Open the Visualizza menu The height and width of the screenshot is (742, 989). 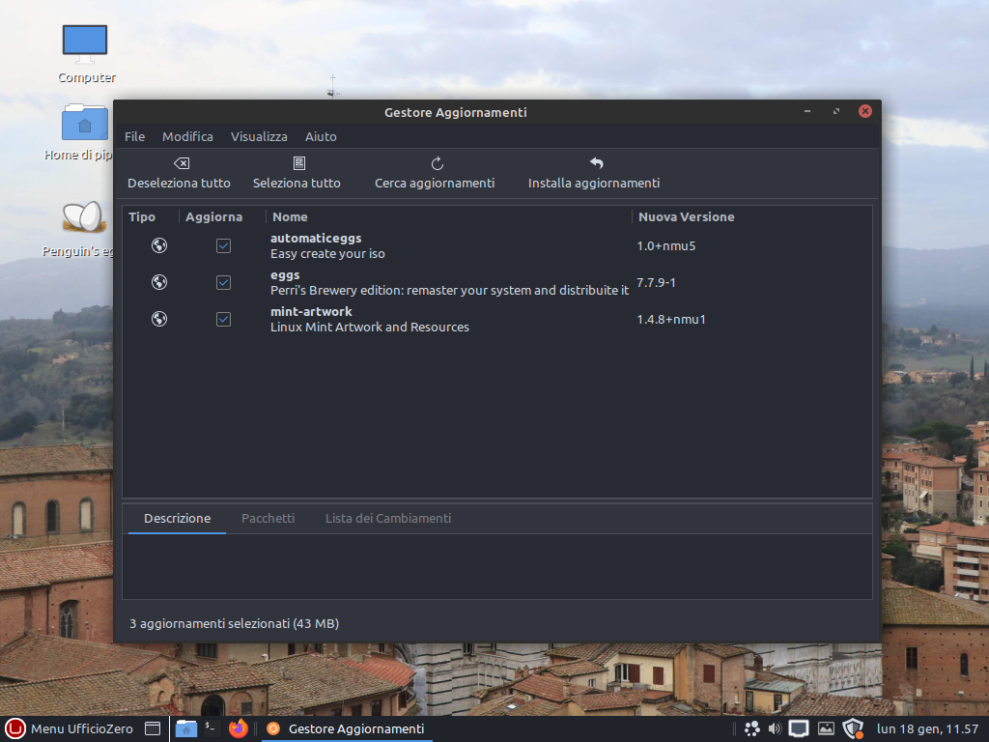click(259, 136)
